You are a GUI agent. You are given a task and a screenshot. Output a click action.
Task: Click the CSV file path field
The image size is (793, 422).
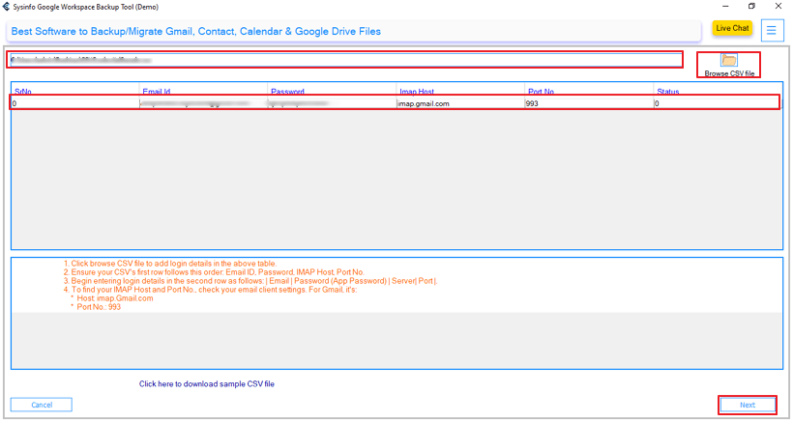pyautogui.click(x=345, y=60)
